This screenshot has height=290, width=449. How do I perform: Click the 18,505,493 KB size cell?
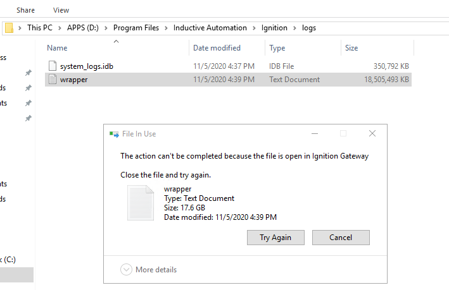click(386, 80)
